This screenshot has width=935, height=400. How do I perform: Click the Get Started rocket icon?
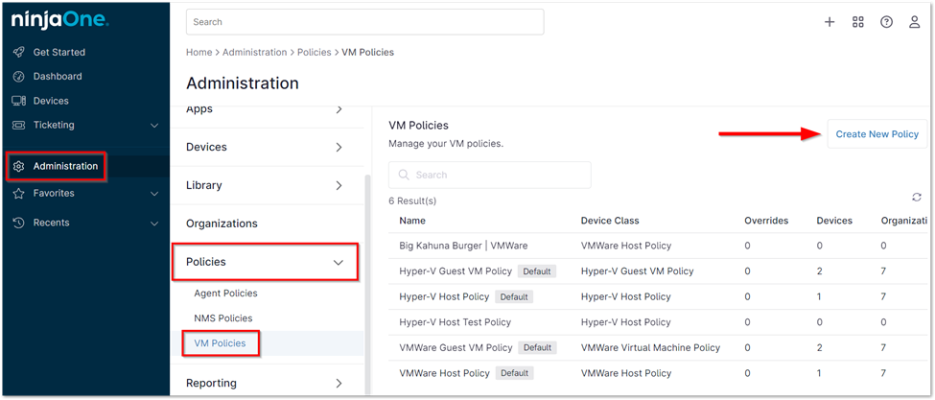(x=19, y=53)
